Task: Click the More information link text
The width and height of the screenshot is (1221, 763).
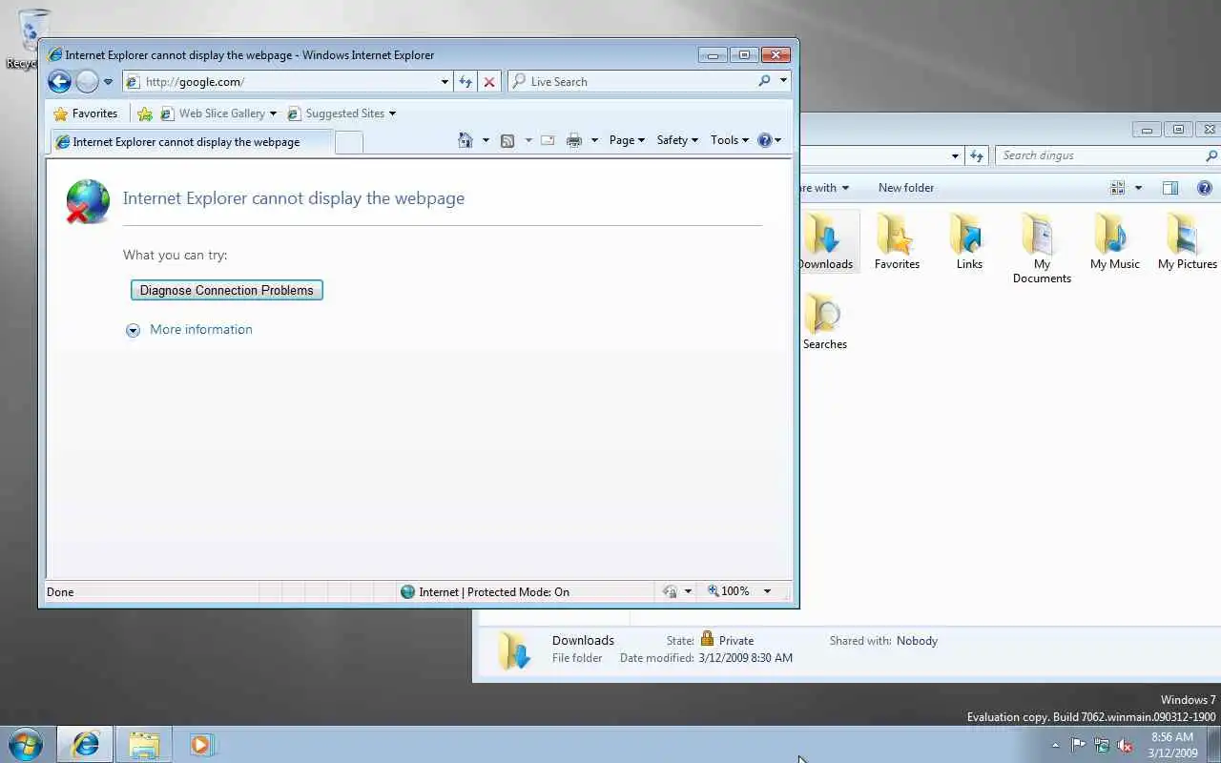Action: (x=201, y=330)
